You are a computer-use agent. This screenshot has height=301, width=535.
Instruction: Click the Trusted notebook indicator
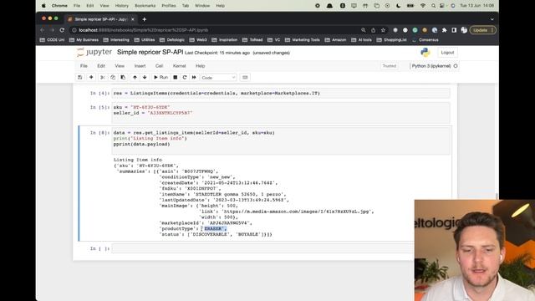pyautogui.click(x=390, y=66)
